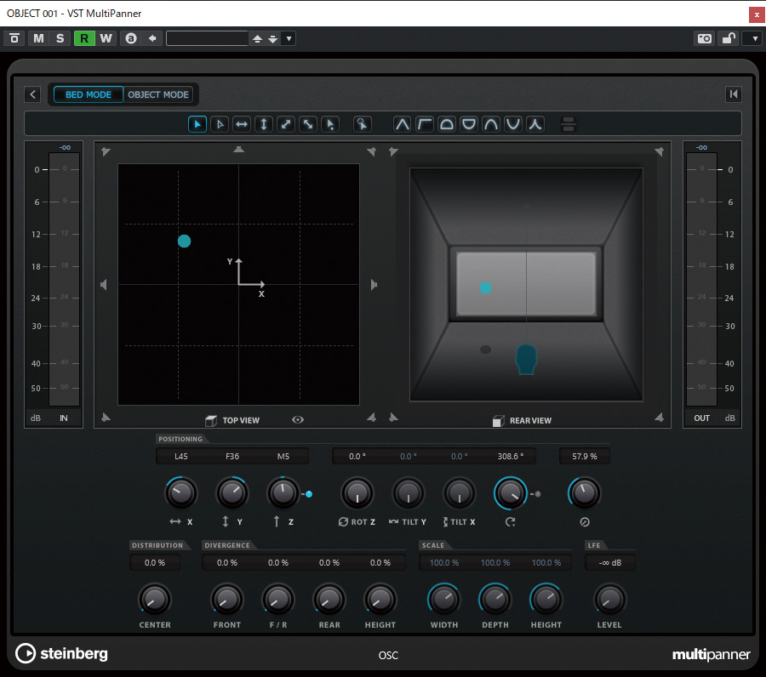The height and width of the screenshot is (677, 766).
Task: Open the preset name dropdown arrow
Action: [x=289, y=38]
